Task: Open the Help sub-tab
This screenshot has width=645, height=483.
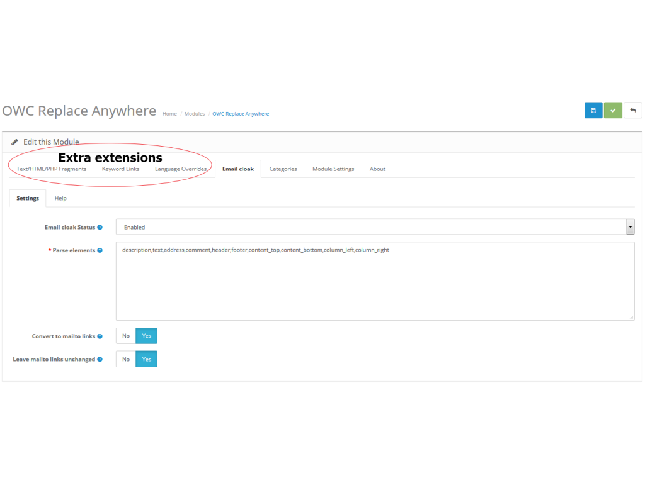Action: [x=60, y=198]
